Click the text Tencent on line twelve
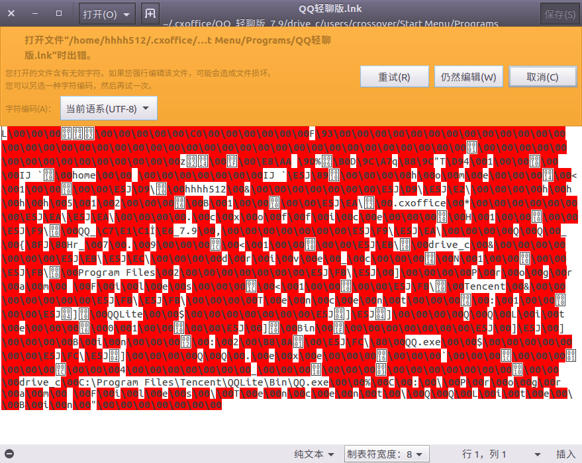582x463 pixels. click(485, 286)
